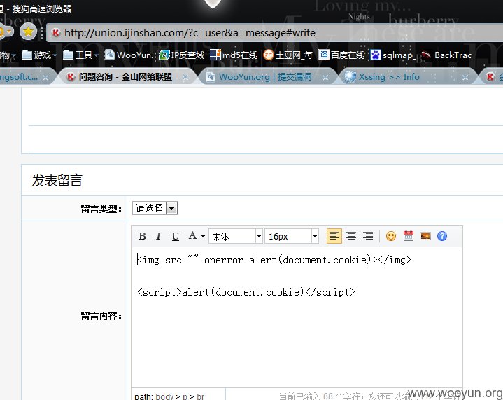The height and width of the screenshot is (400, 503).
Task: Align text left in the editor
Action: (334, 236)
